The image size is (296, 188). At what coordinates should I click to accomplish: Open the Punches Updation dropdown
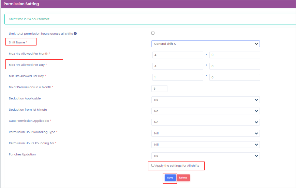[x=205, y=156]
